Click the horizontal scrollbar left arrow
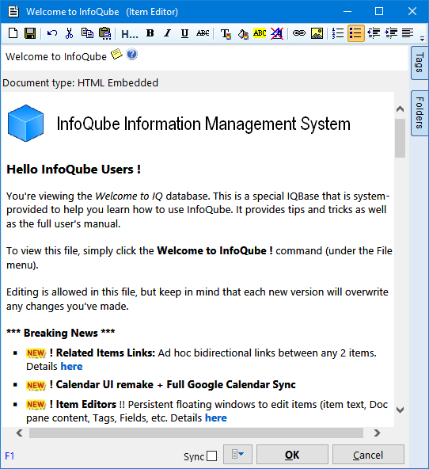This screenshot has height=469, width=429. [x=20, y=433]
